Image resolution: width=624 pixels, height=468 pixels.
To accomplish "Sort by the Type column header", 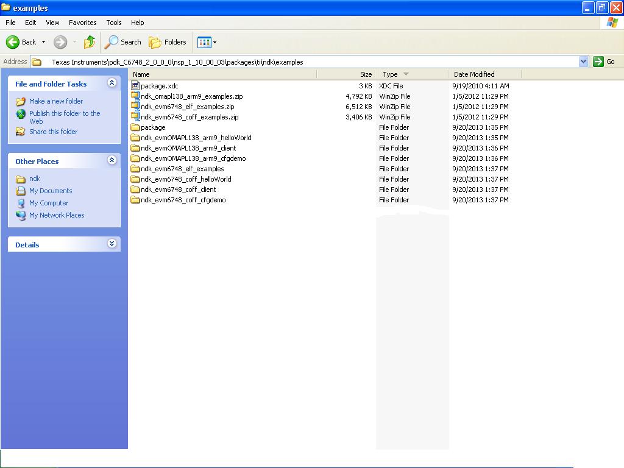I will point(412,74).
